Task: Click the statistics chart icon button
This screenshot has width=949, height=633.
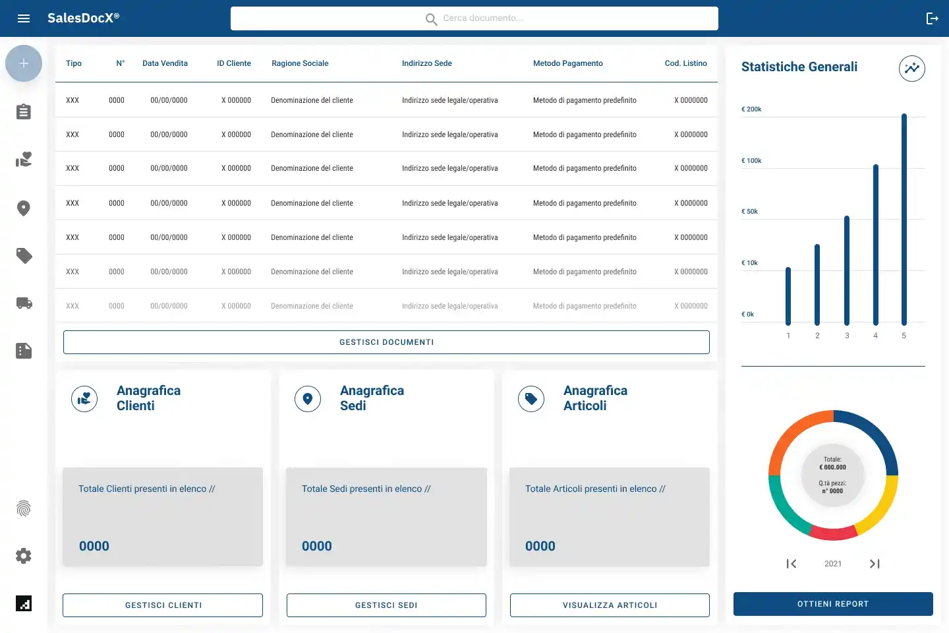Action: (x=912, y=68)
